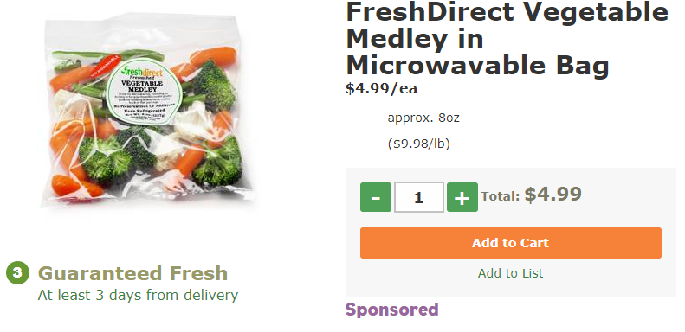685x332 pixels.
Task: Click the approx. 8oz weight text
Action: pos(423,118)
